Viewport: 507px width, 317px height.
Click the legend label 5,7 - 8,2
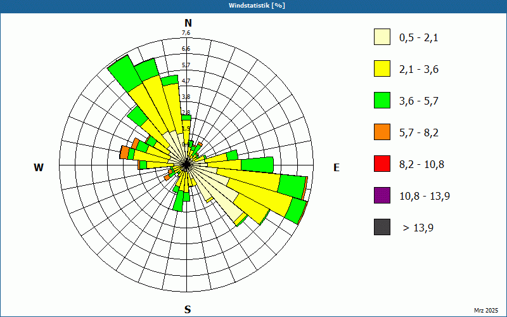tap(419, 133)
